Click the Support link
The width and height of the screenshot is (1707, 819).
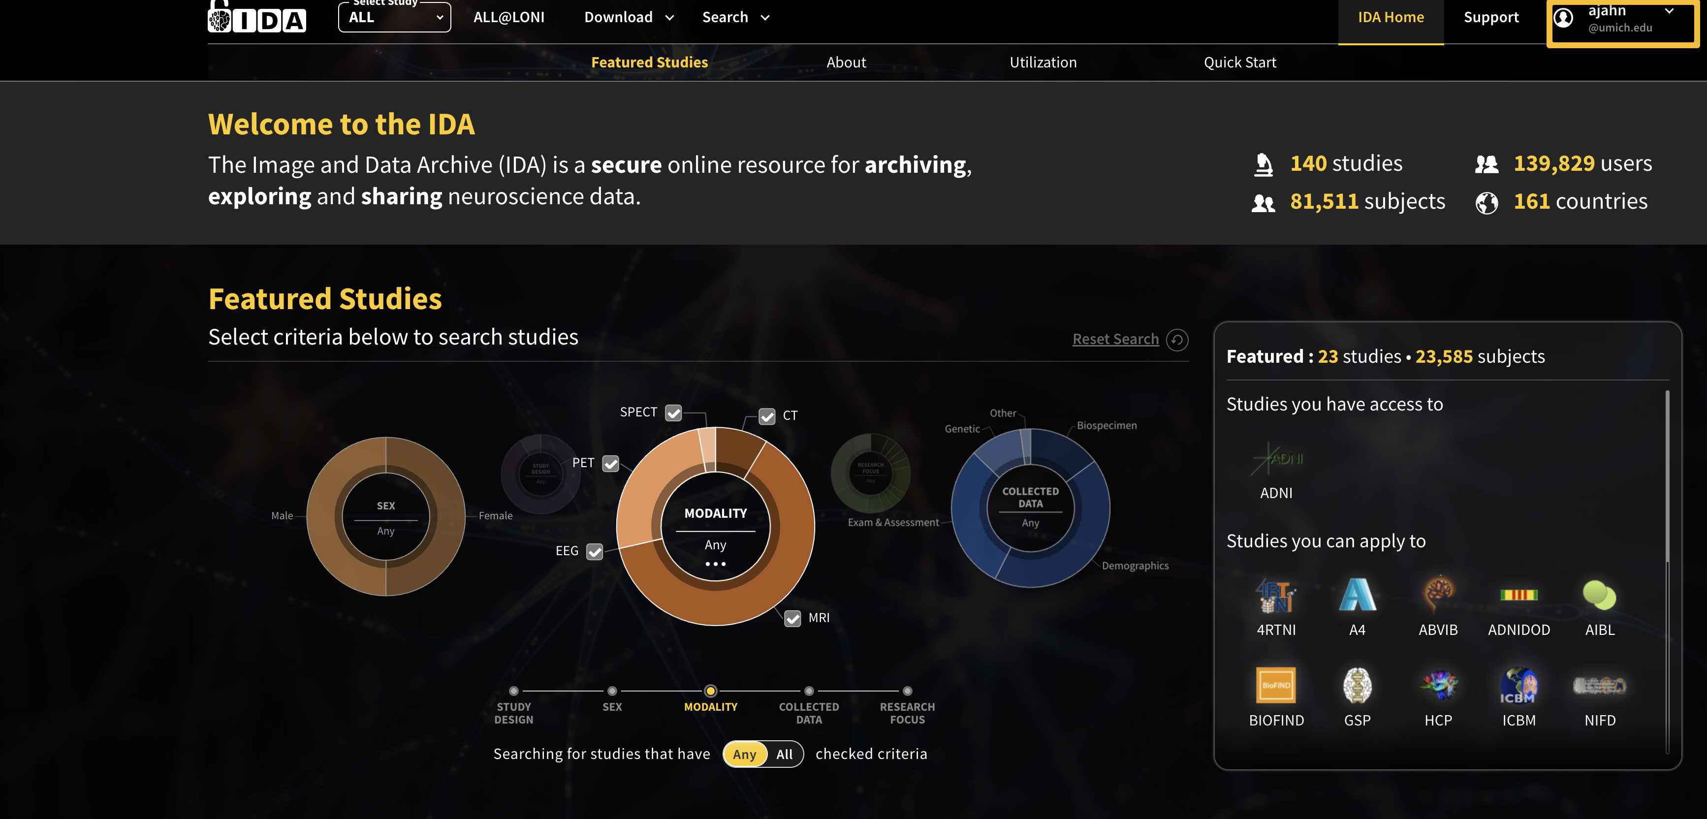pos(1491,17)
